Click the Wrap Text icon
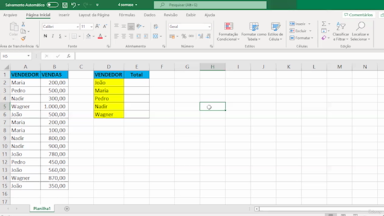Screen dimensions: 384x216 tap(155, 26)
